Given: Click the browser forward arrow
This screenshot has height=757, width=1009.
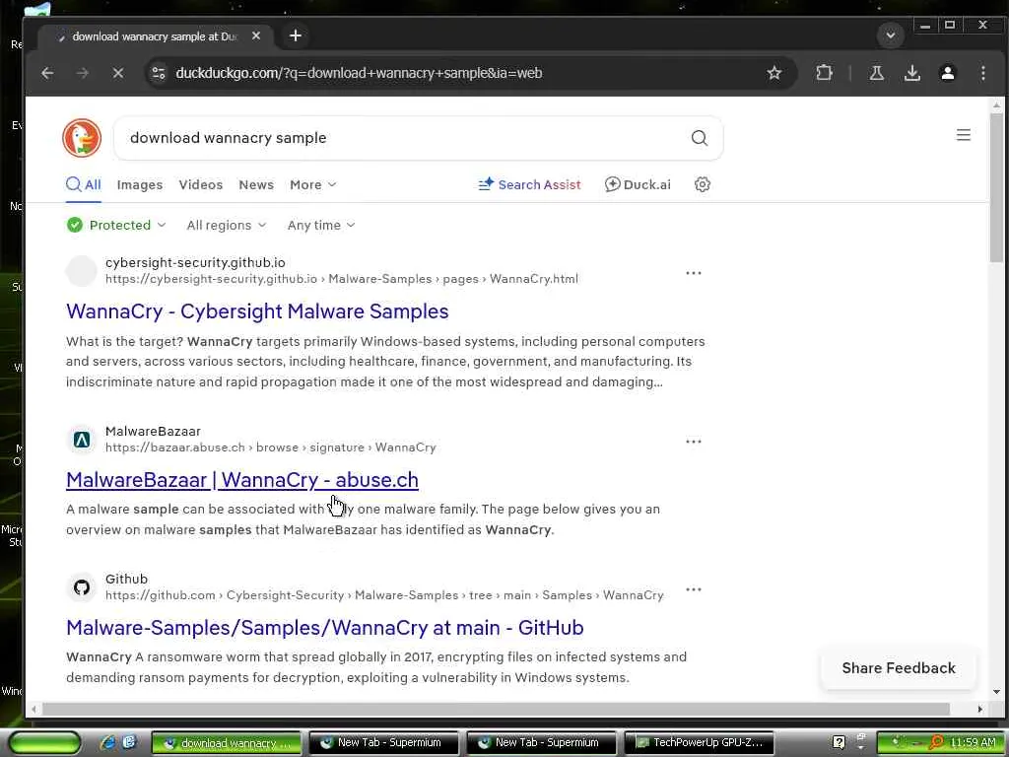Looking at the screenshot, I should pyautogui.click(x=83, y=73).
